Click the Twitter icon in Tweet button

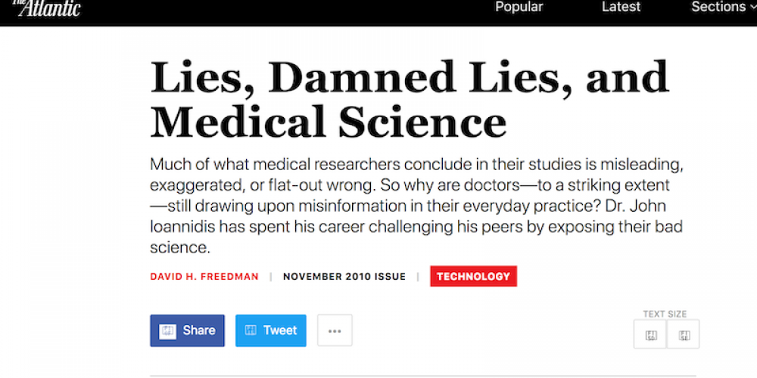tap(250, 330)
